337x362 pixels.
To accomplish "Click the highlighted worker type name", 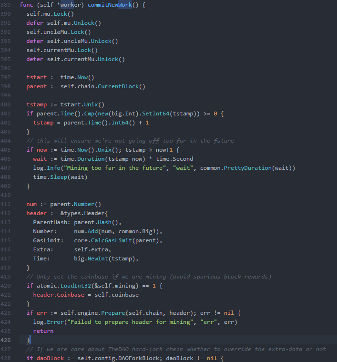I will click(x=71, y=5).
